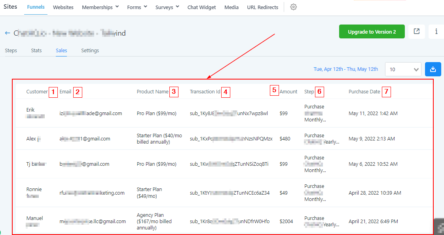Go to Websites in top navigation
The width and height of the screenshot is (444, 235).
pyautogui.click(x=63, y=7)
